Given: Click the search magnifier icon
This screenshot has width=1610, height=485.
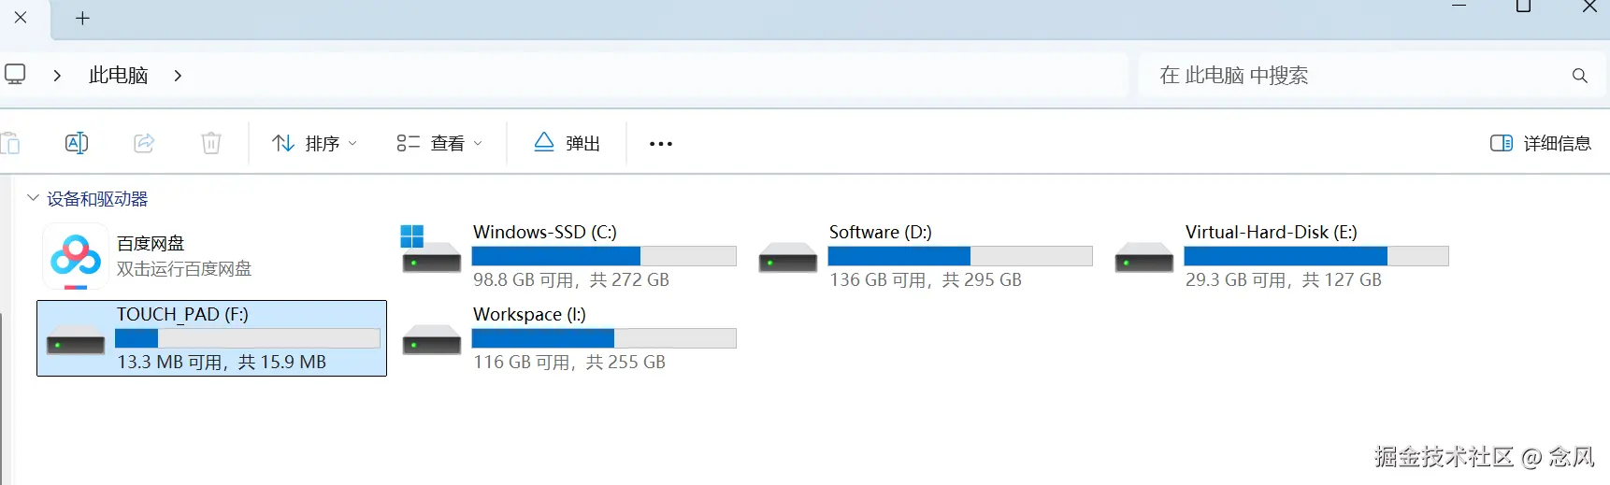Looking at the screenshot, I should (1580, 76).
